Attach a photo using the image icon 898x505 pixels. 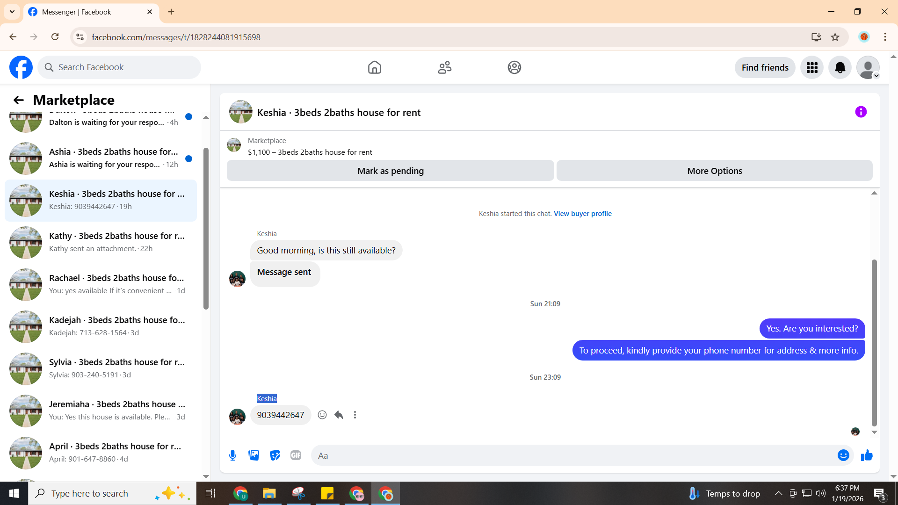[x=253, y=455]
